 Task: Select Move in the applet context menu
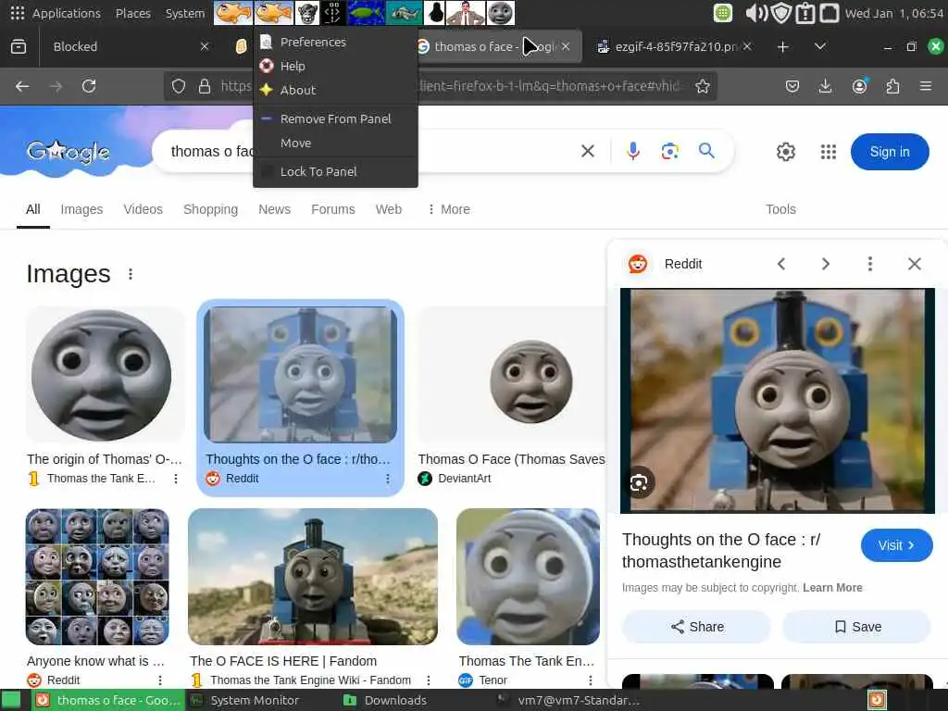coord(335,143)
